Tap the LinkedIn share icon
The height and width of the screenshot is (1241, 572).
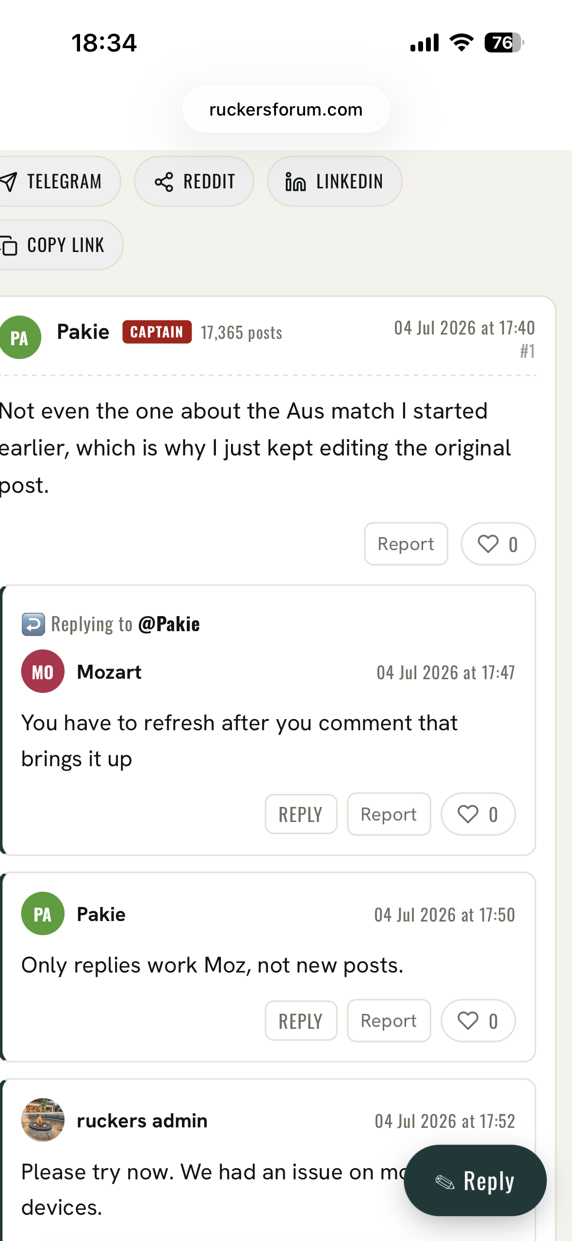tap(295, 182)
